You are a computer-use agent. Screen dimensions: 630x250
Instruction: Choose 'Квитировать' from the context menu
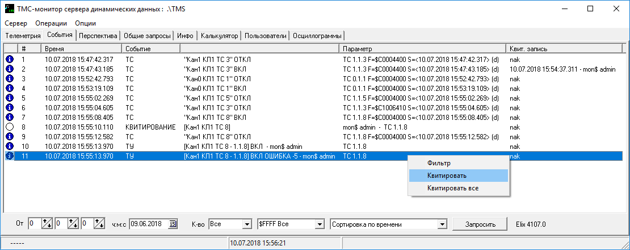click(x=447, y=176)
